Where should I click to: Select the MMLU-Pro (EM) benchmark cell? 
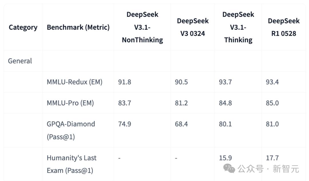70,103
